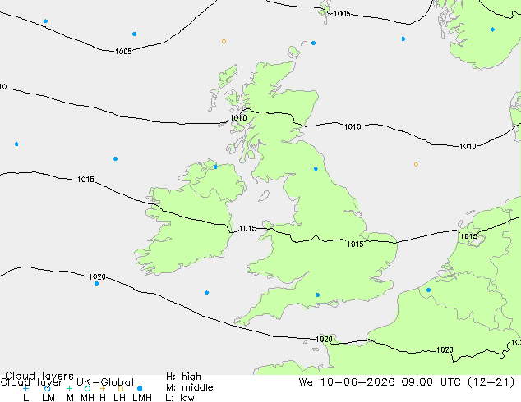The width and height of the screenshot is (521, 402).
Task: Click the orange LH marker north of Scotland
Action: (224, 42)
